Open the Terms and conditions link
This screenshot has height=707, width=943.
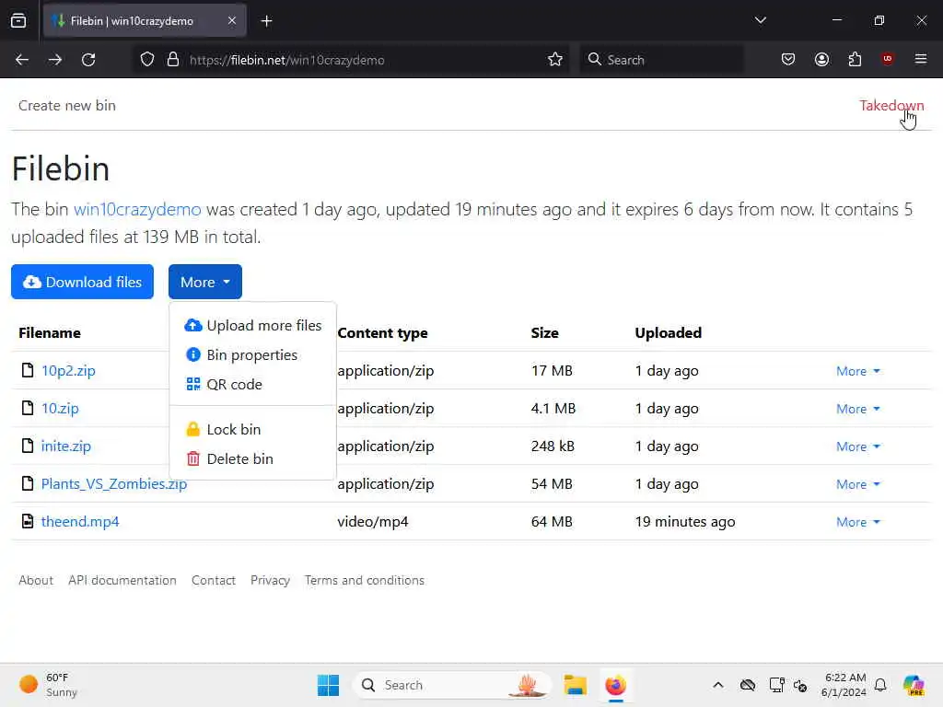[x=365, y=580]
